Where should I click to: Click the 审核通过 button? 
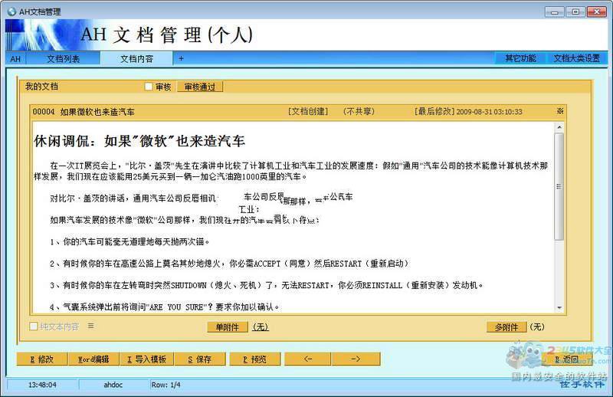coord(200,87)
